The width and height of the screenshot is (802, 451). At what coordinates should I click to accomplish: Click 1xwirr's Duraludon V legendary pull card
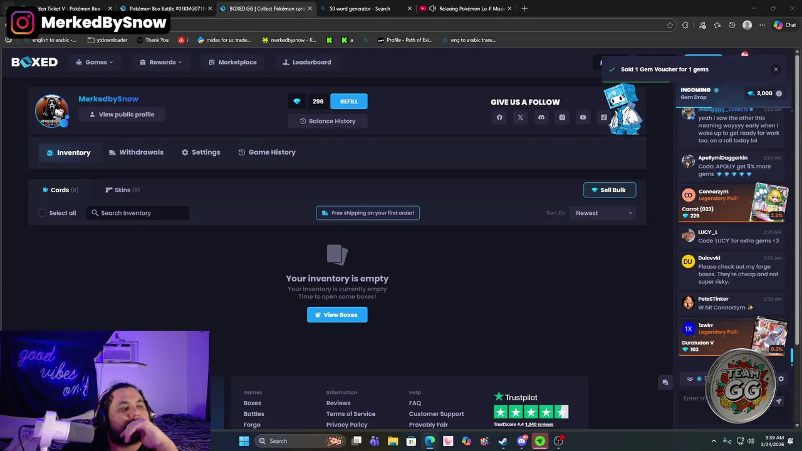(733, 337)
